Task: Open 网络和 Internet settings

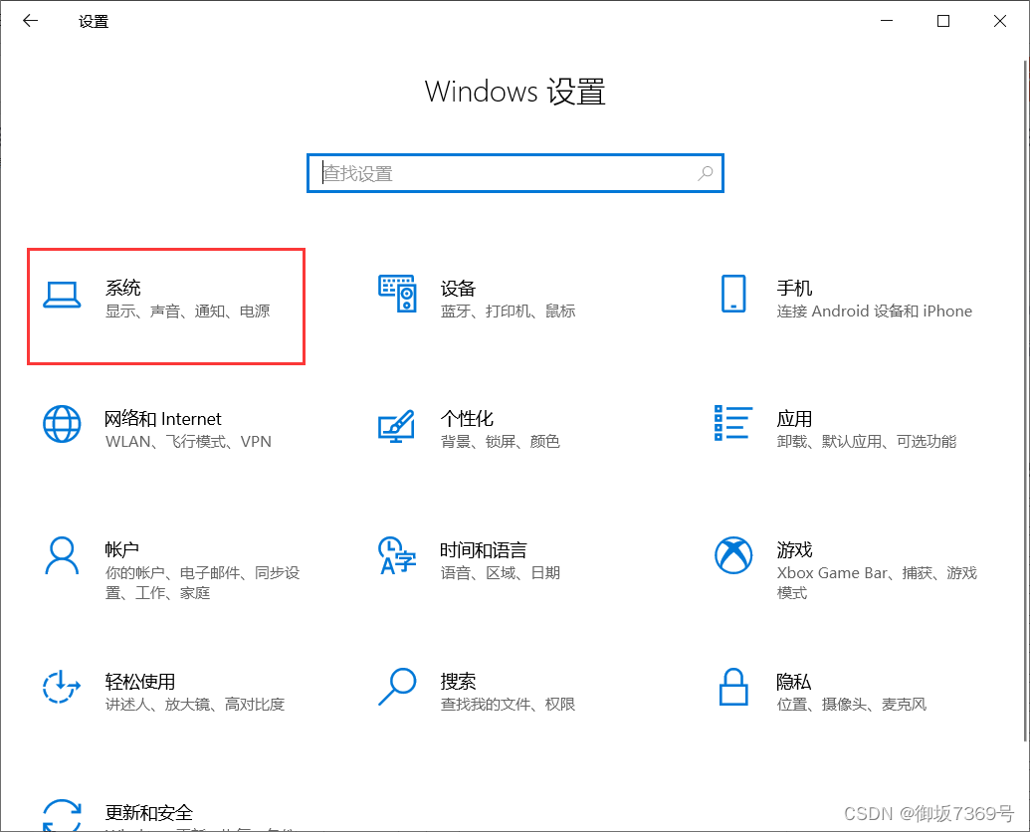Action: 163,419
